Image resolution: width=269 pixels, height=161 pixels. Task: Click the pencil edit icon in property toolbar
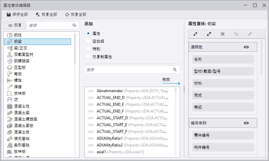pyautogui.click(x=250, y=34)
